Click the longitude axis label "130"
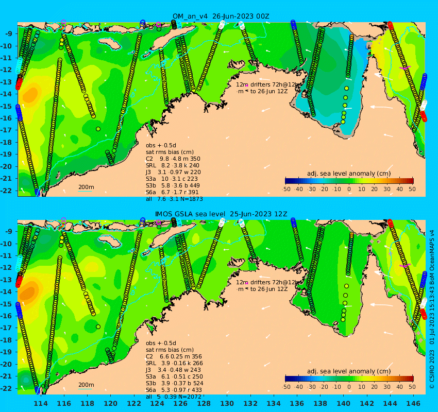This screenshot has height=412, width=438. click(x=227, y=403)
